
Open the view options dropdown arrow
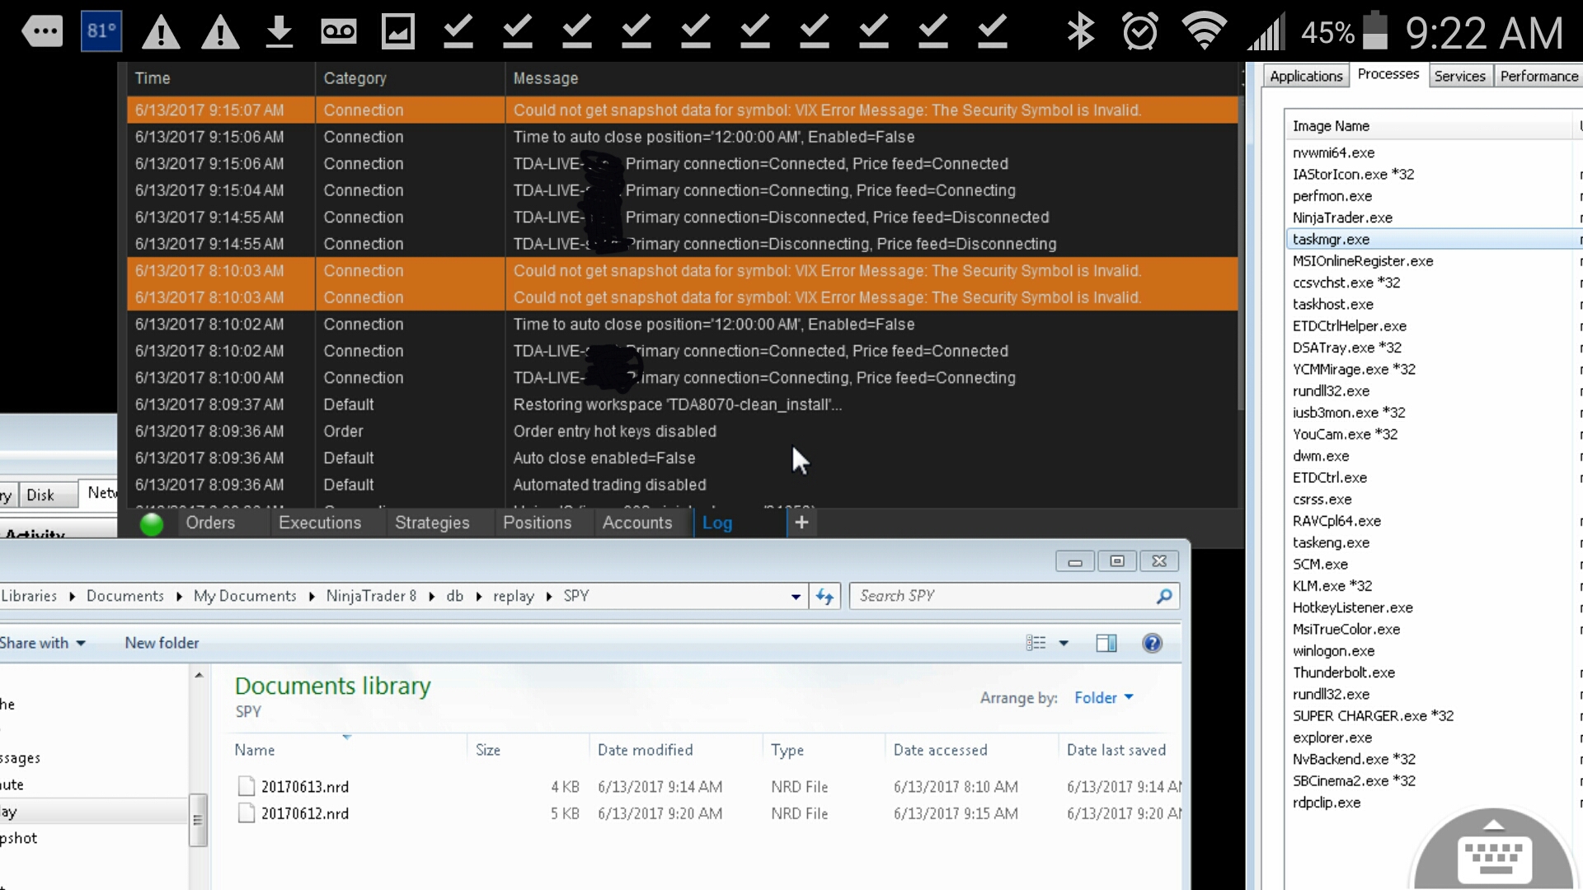point(1064,644)
